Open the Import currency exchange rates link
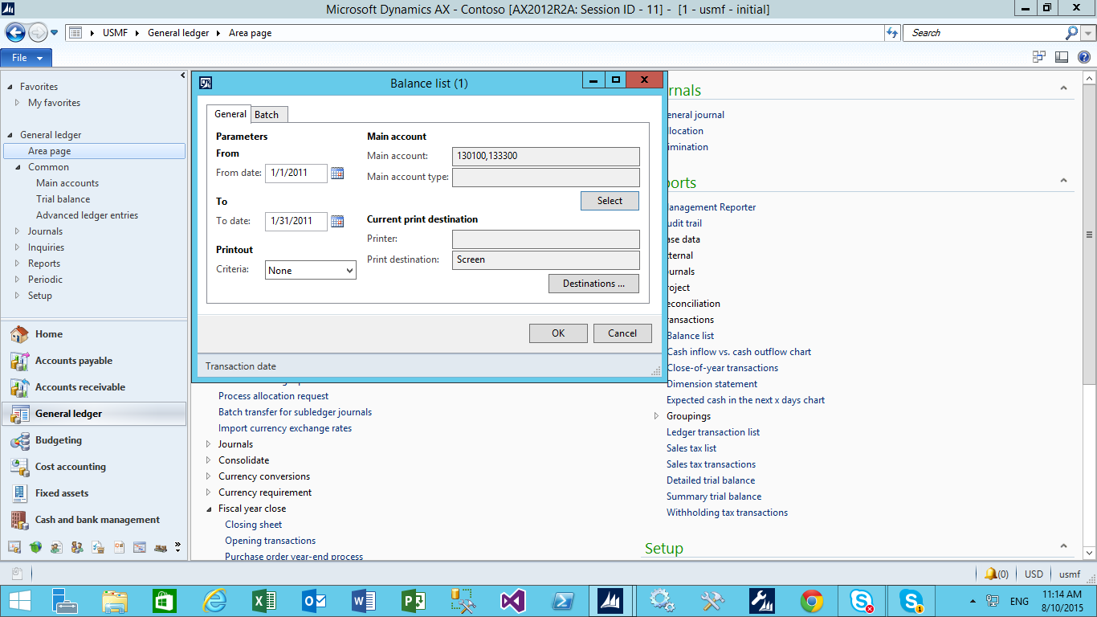1097x617 pixels. pos(285,428)
